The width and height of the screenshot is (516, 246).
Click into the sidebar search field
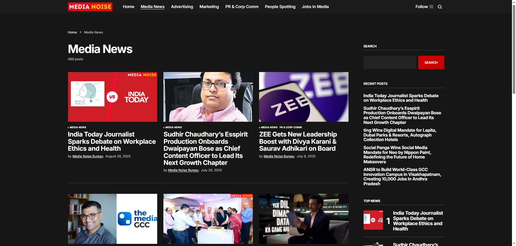tap(390, 62)
